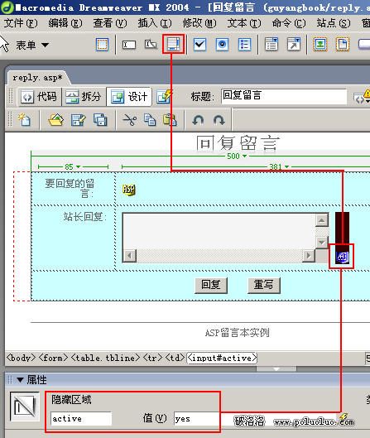Screen dimensions: 370x438
Task: Edit the 值(V) value field 'yes'
Action: 197,418
